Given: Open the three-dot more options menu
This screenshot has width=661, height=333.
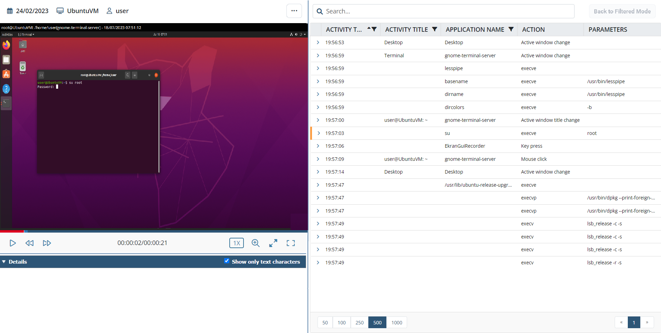Looking at the screenshot, I should [x=294, y=11].
